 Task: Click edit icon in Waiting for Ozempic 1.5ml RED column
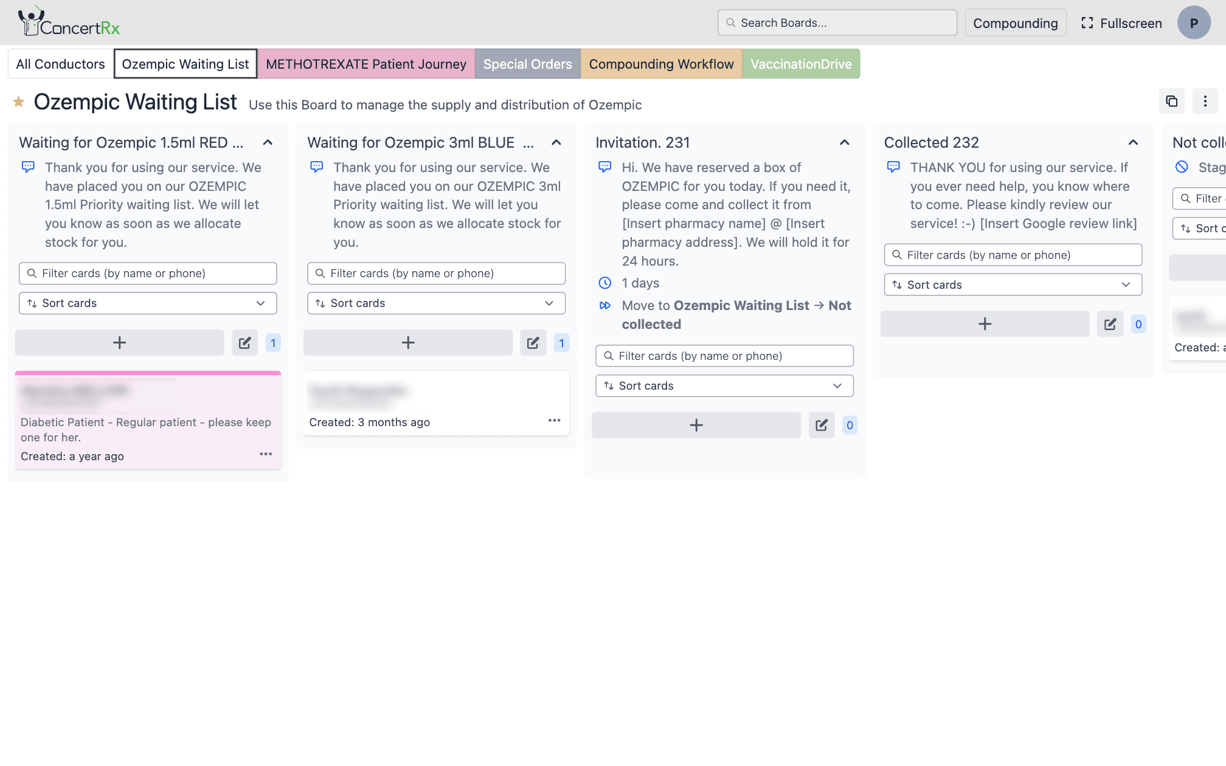click(x=244, y=343)
